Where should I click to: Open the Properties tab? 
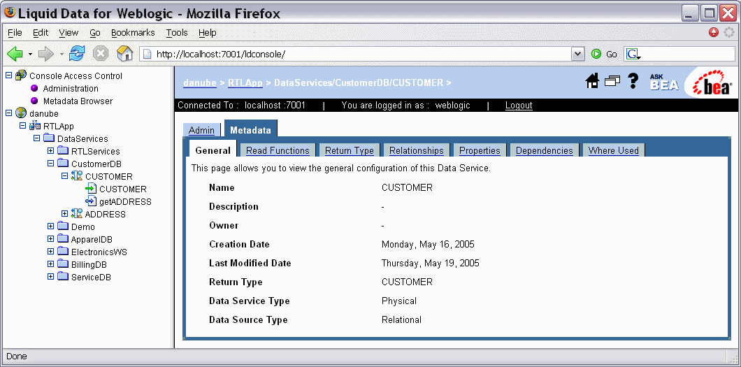click(480, 150)
